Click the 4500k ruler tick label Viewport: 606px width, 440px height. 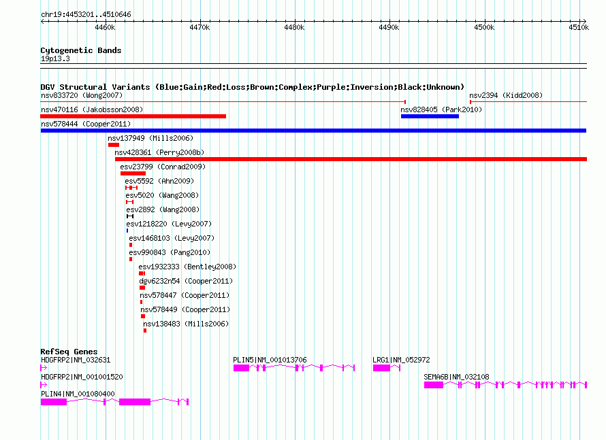point(484,27)
